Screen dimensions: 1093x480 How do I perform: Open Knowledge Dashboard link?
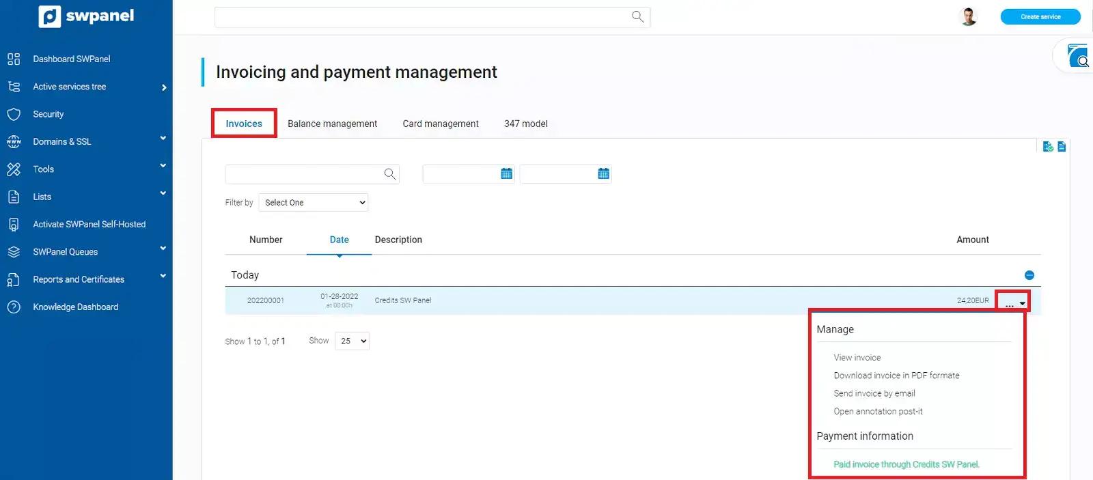76,307
